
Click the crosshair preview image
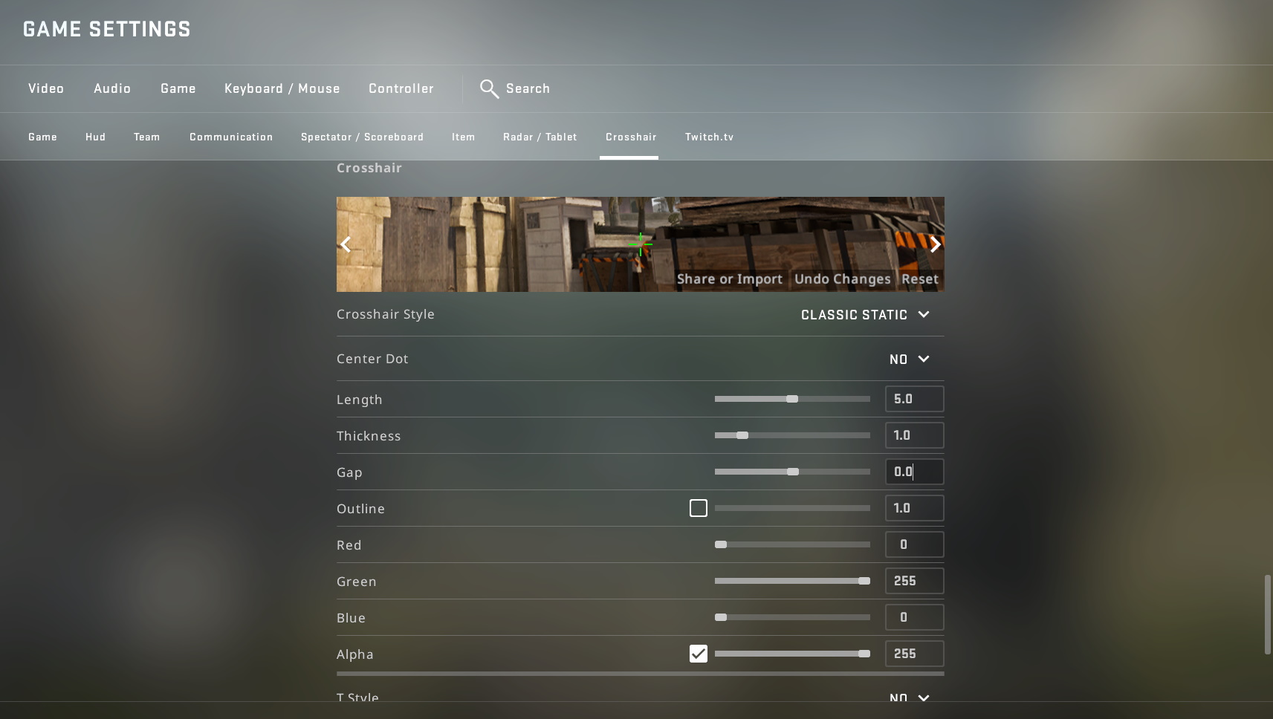(641, 244)
